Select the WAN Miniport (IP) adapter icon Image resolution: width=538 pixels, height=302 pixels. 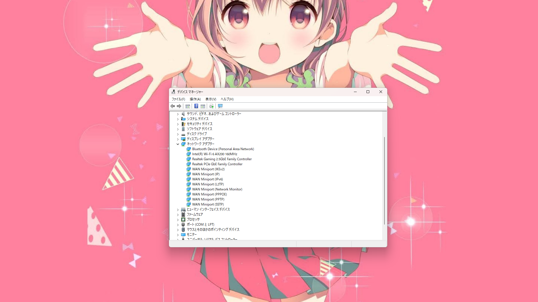pyautogui.click(x=189, y=174)
